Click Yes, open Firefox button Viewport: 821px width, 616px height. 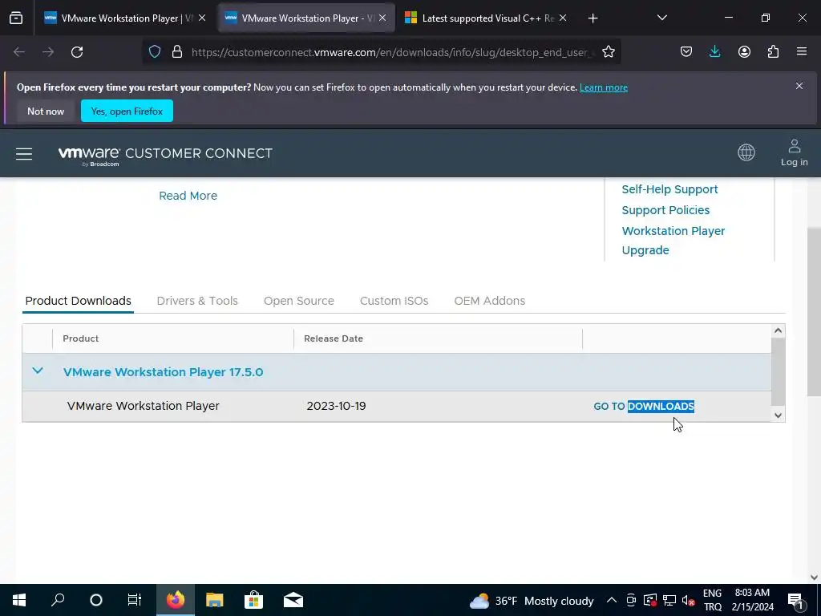pos(127,111)
